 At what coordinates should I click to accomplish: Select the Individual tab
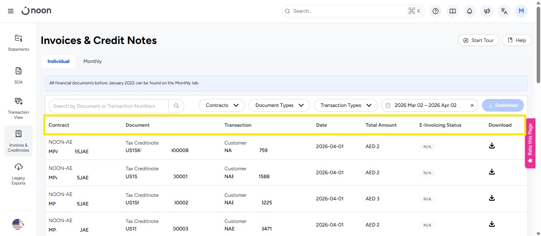[x=58, y=61]
